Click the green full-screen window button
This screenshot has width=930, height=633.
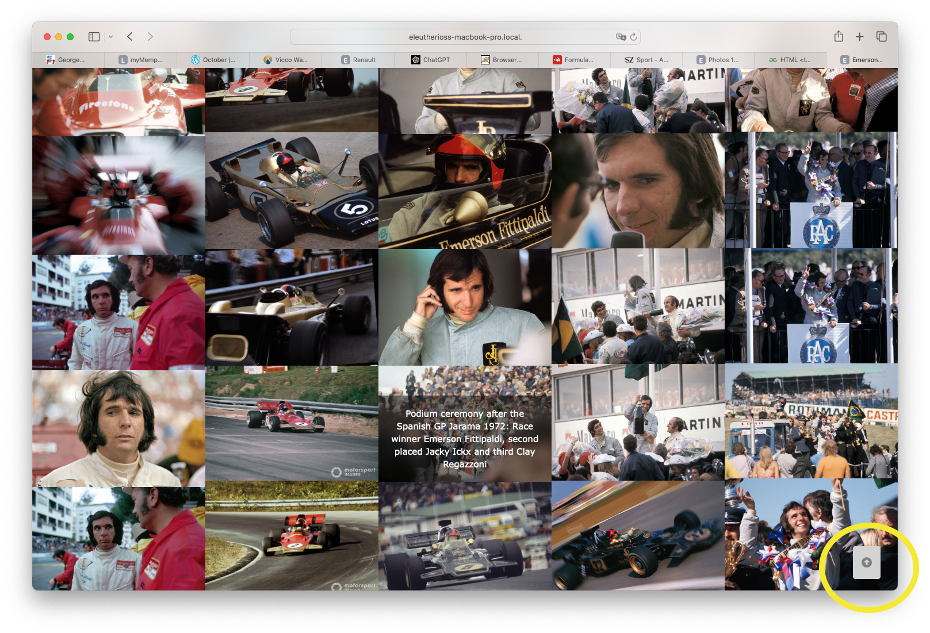[x=70, y=37]
